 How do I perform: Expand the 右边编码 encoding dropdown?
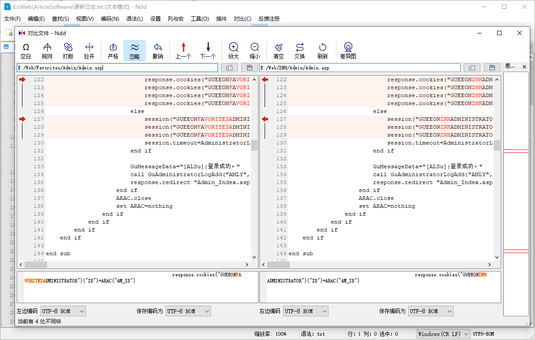click(306, 311)
